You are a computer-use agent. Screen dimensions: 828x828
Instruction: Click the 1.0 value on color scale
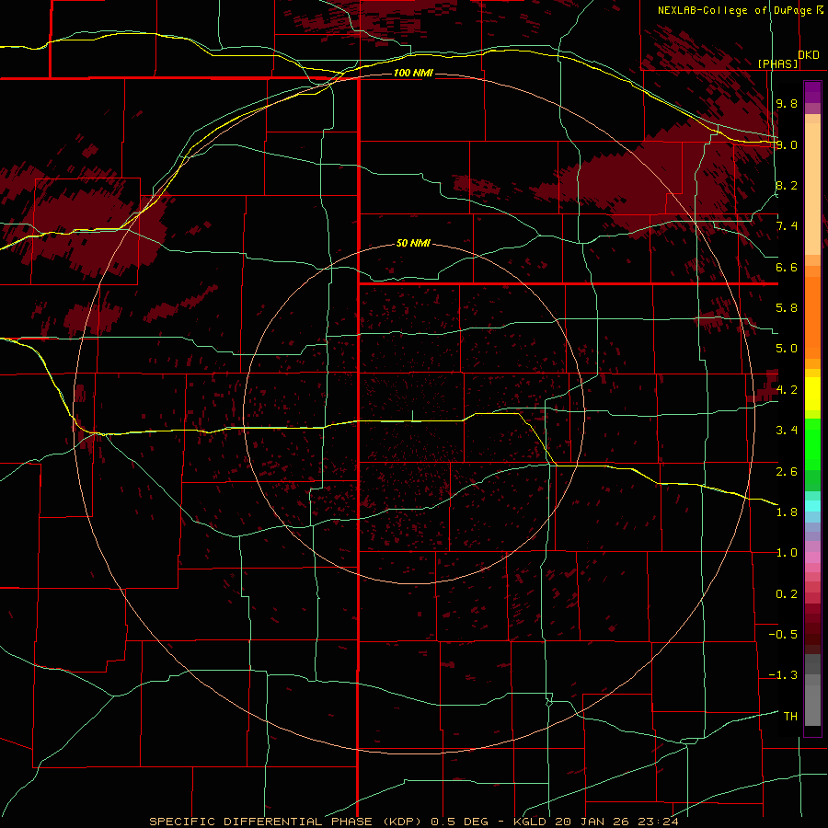pyautogui.click(x=787, y=553)
